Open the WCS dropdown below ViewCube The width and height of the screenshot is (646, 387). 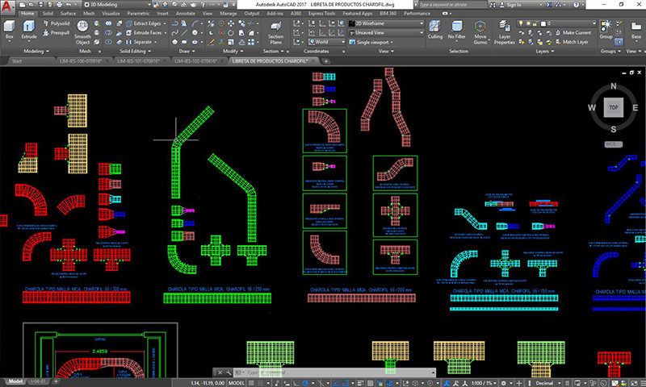(614, 144)
